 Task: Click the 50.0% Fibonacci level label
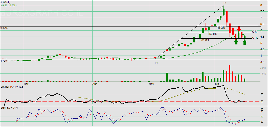(213, 34)
